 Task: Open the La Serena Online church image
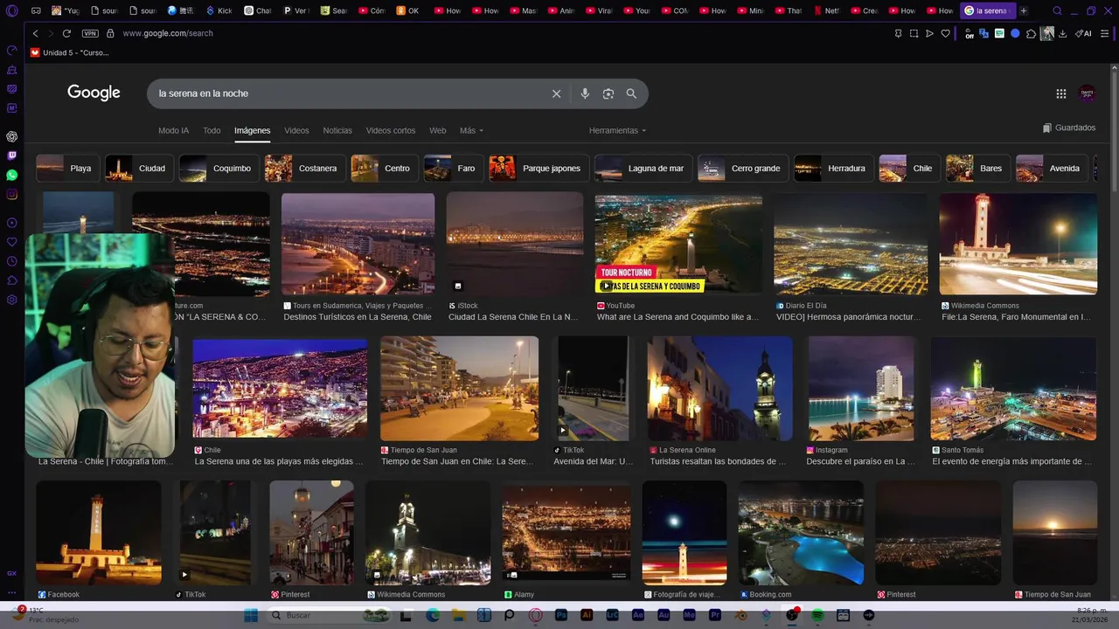click(x=719, y=389)
